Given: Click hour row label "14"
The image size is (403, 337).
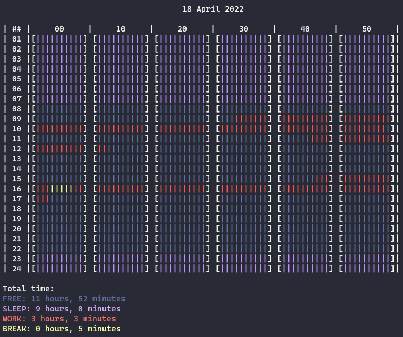Looking at the screenshot, I should (x=17, y=169).
